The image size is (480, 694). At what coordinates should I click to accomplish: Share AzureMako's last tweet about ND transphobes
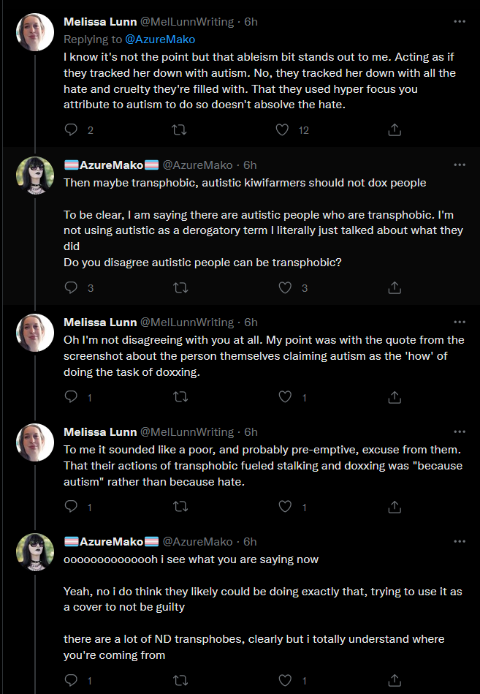click(x=395, y=680)
